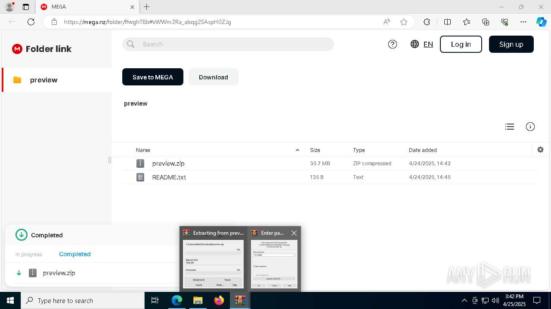The width and height of the screenshot is (551, 309).
Task: Click the Sign up button
Action: click(x=511, y=44)
